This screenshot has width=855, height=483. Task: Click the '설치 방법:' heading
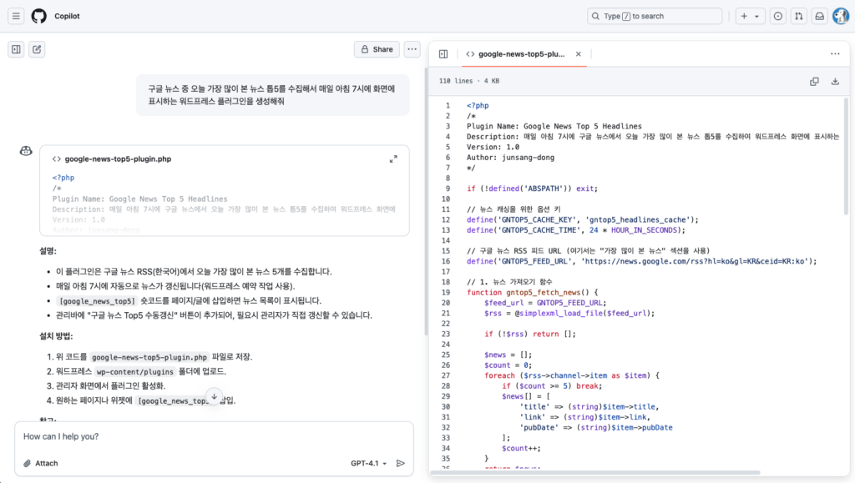tap(56, 336)
